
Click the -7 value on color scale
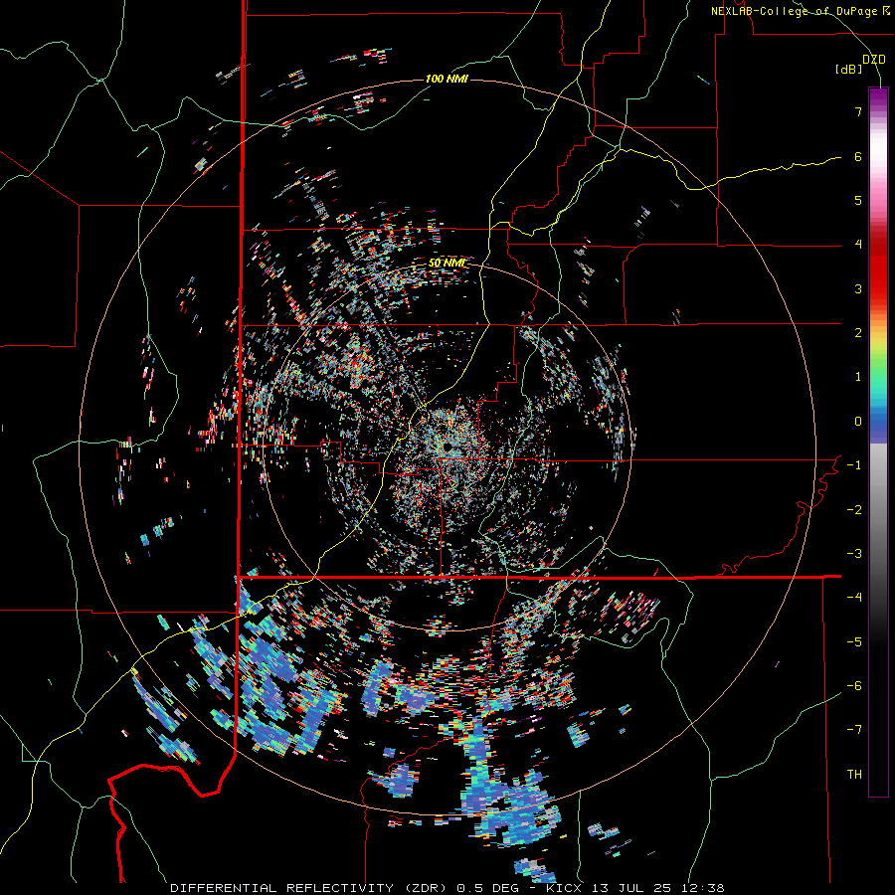(x=854, y=730)
